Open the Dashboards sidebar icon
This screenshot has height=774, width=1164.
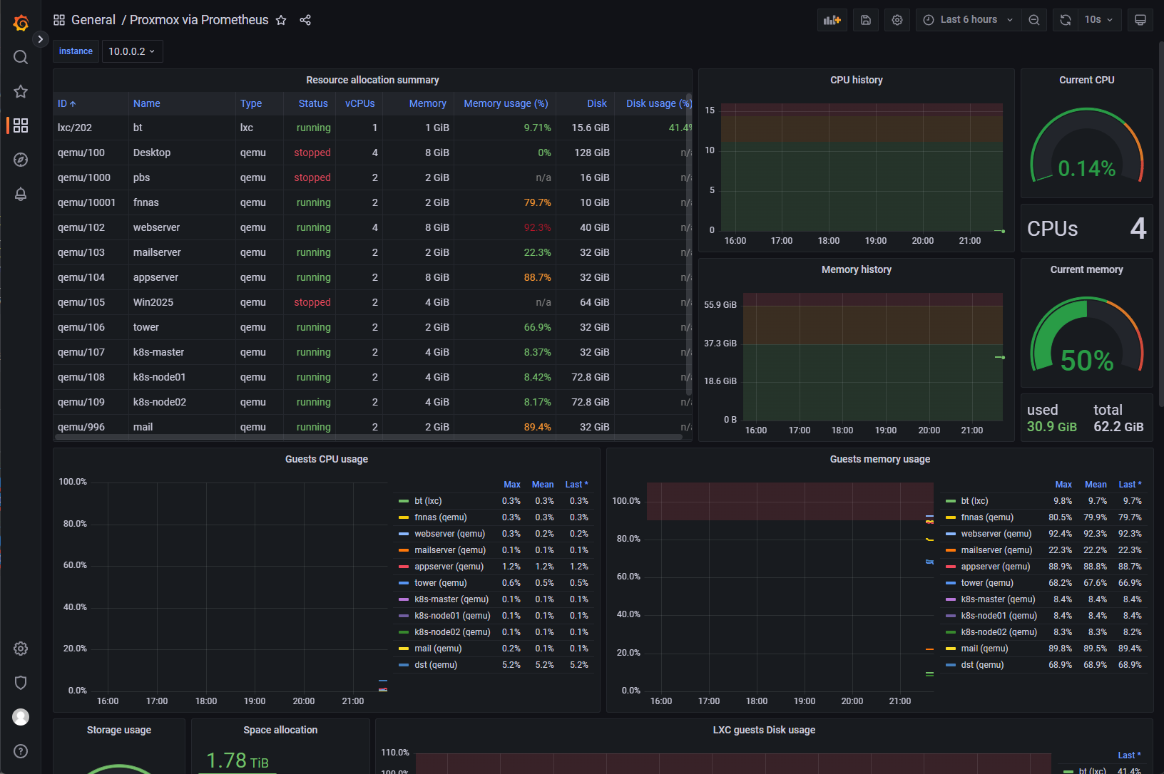click(21, 125)
